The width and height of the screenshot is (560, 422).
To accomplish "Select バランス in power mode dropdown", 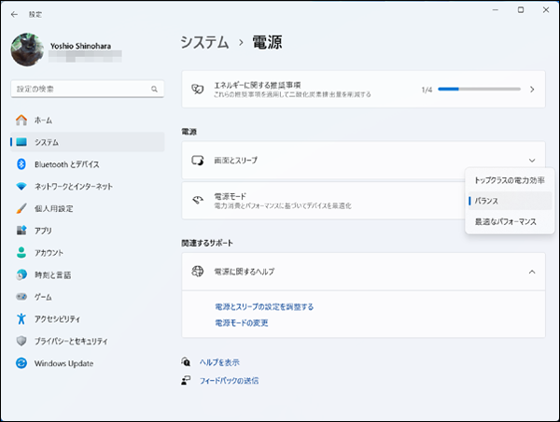I will coord(486,201).
